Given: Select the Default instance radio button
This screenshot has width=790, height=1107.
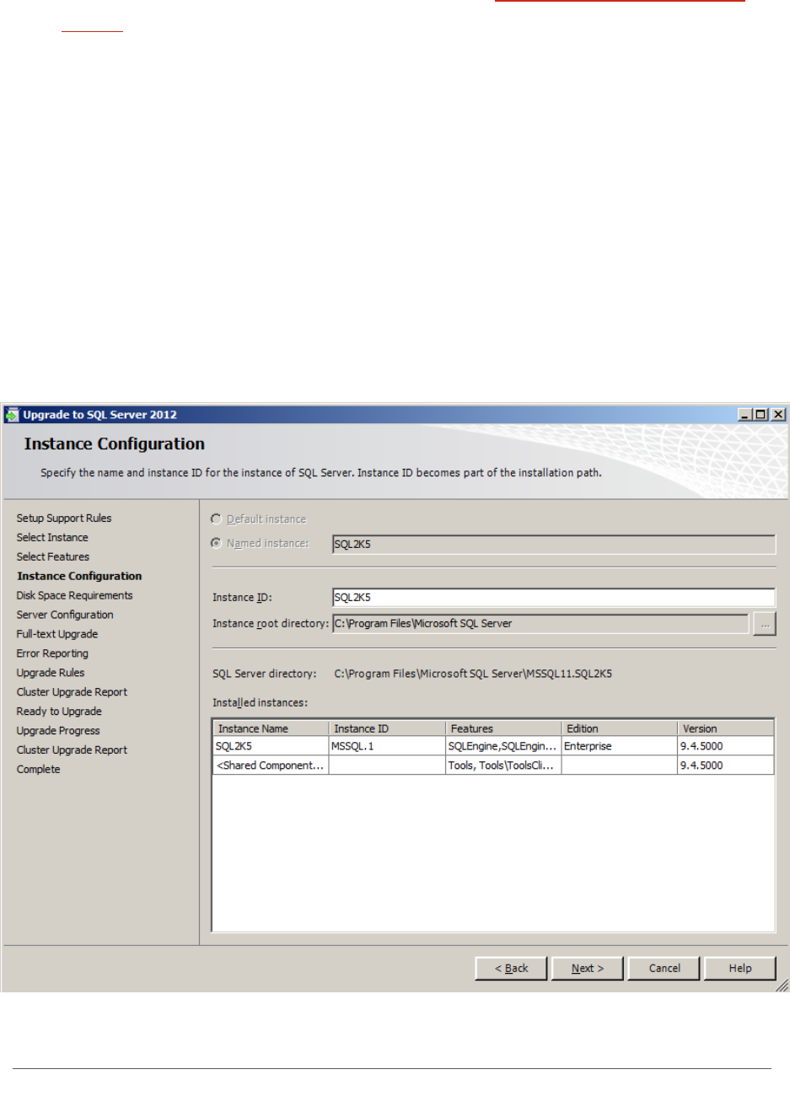Looking at the screenshot, I should tap(216, 519).
